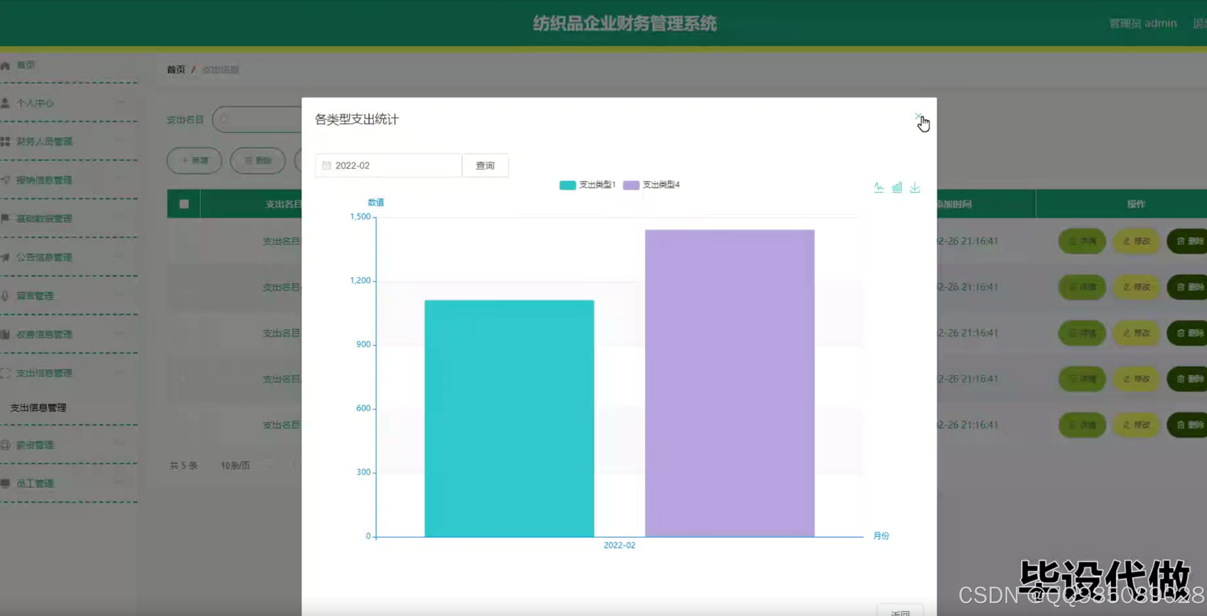1207x616 pixels.
Task: Expand the 员工管理 sidebar section
Action: (36, 484)
